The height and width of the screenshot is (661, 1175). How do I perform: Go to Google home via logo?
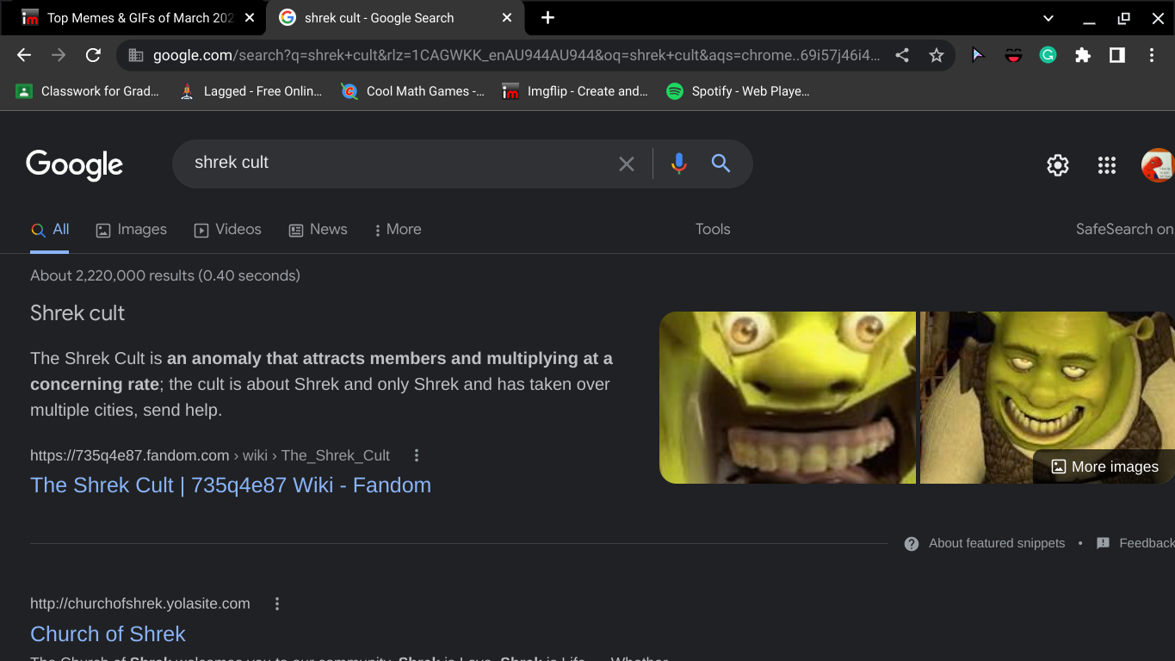coord(74,164)
